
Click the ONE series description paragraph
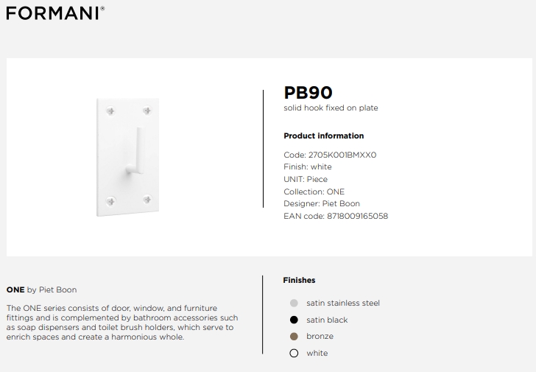tap(122, 323)
